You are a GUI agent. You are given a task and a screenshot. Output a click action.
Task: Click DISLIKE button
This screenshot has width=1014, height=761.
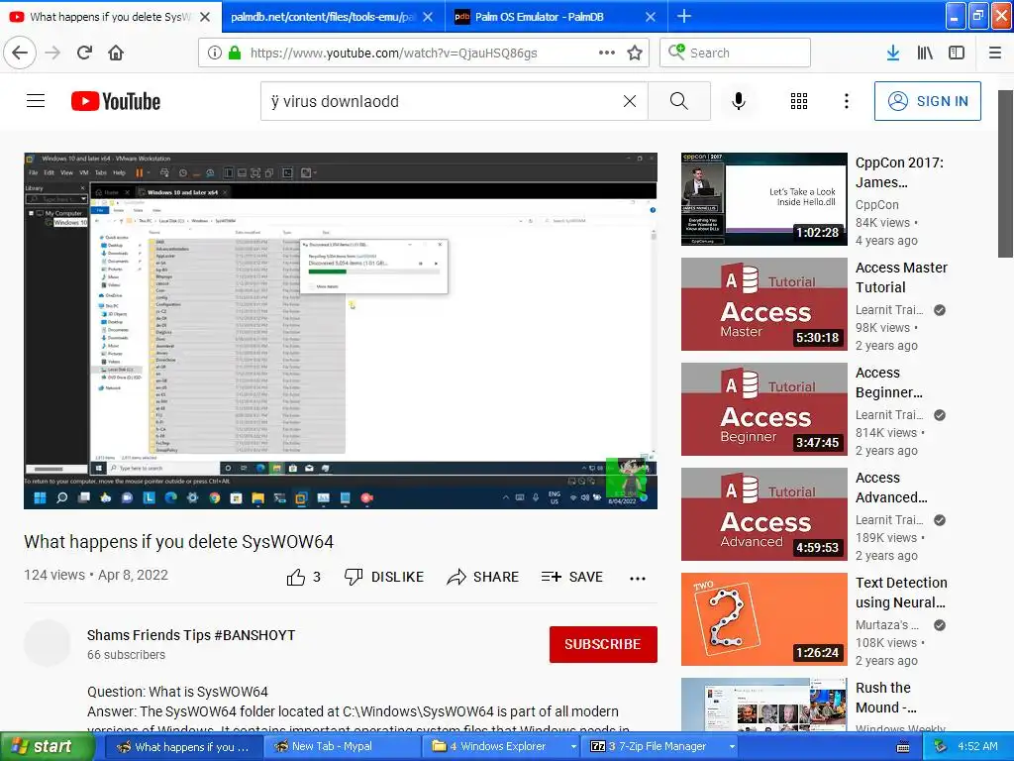point(384,577)
